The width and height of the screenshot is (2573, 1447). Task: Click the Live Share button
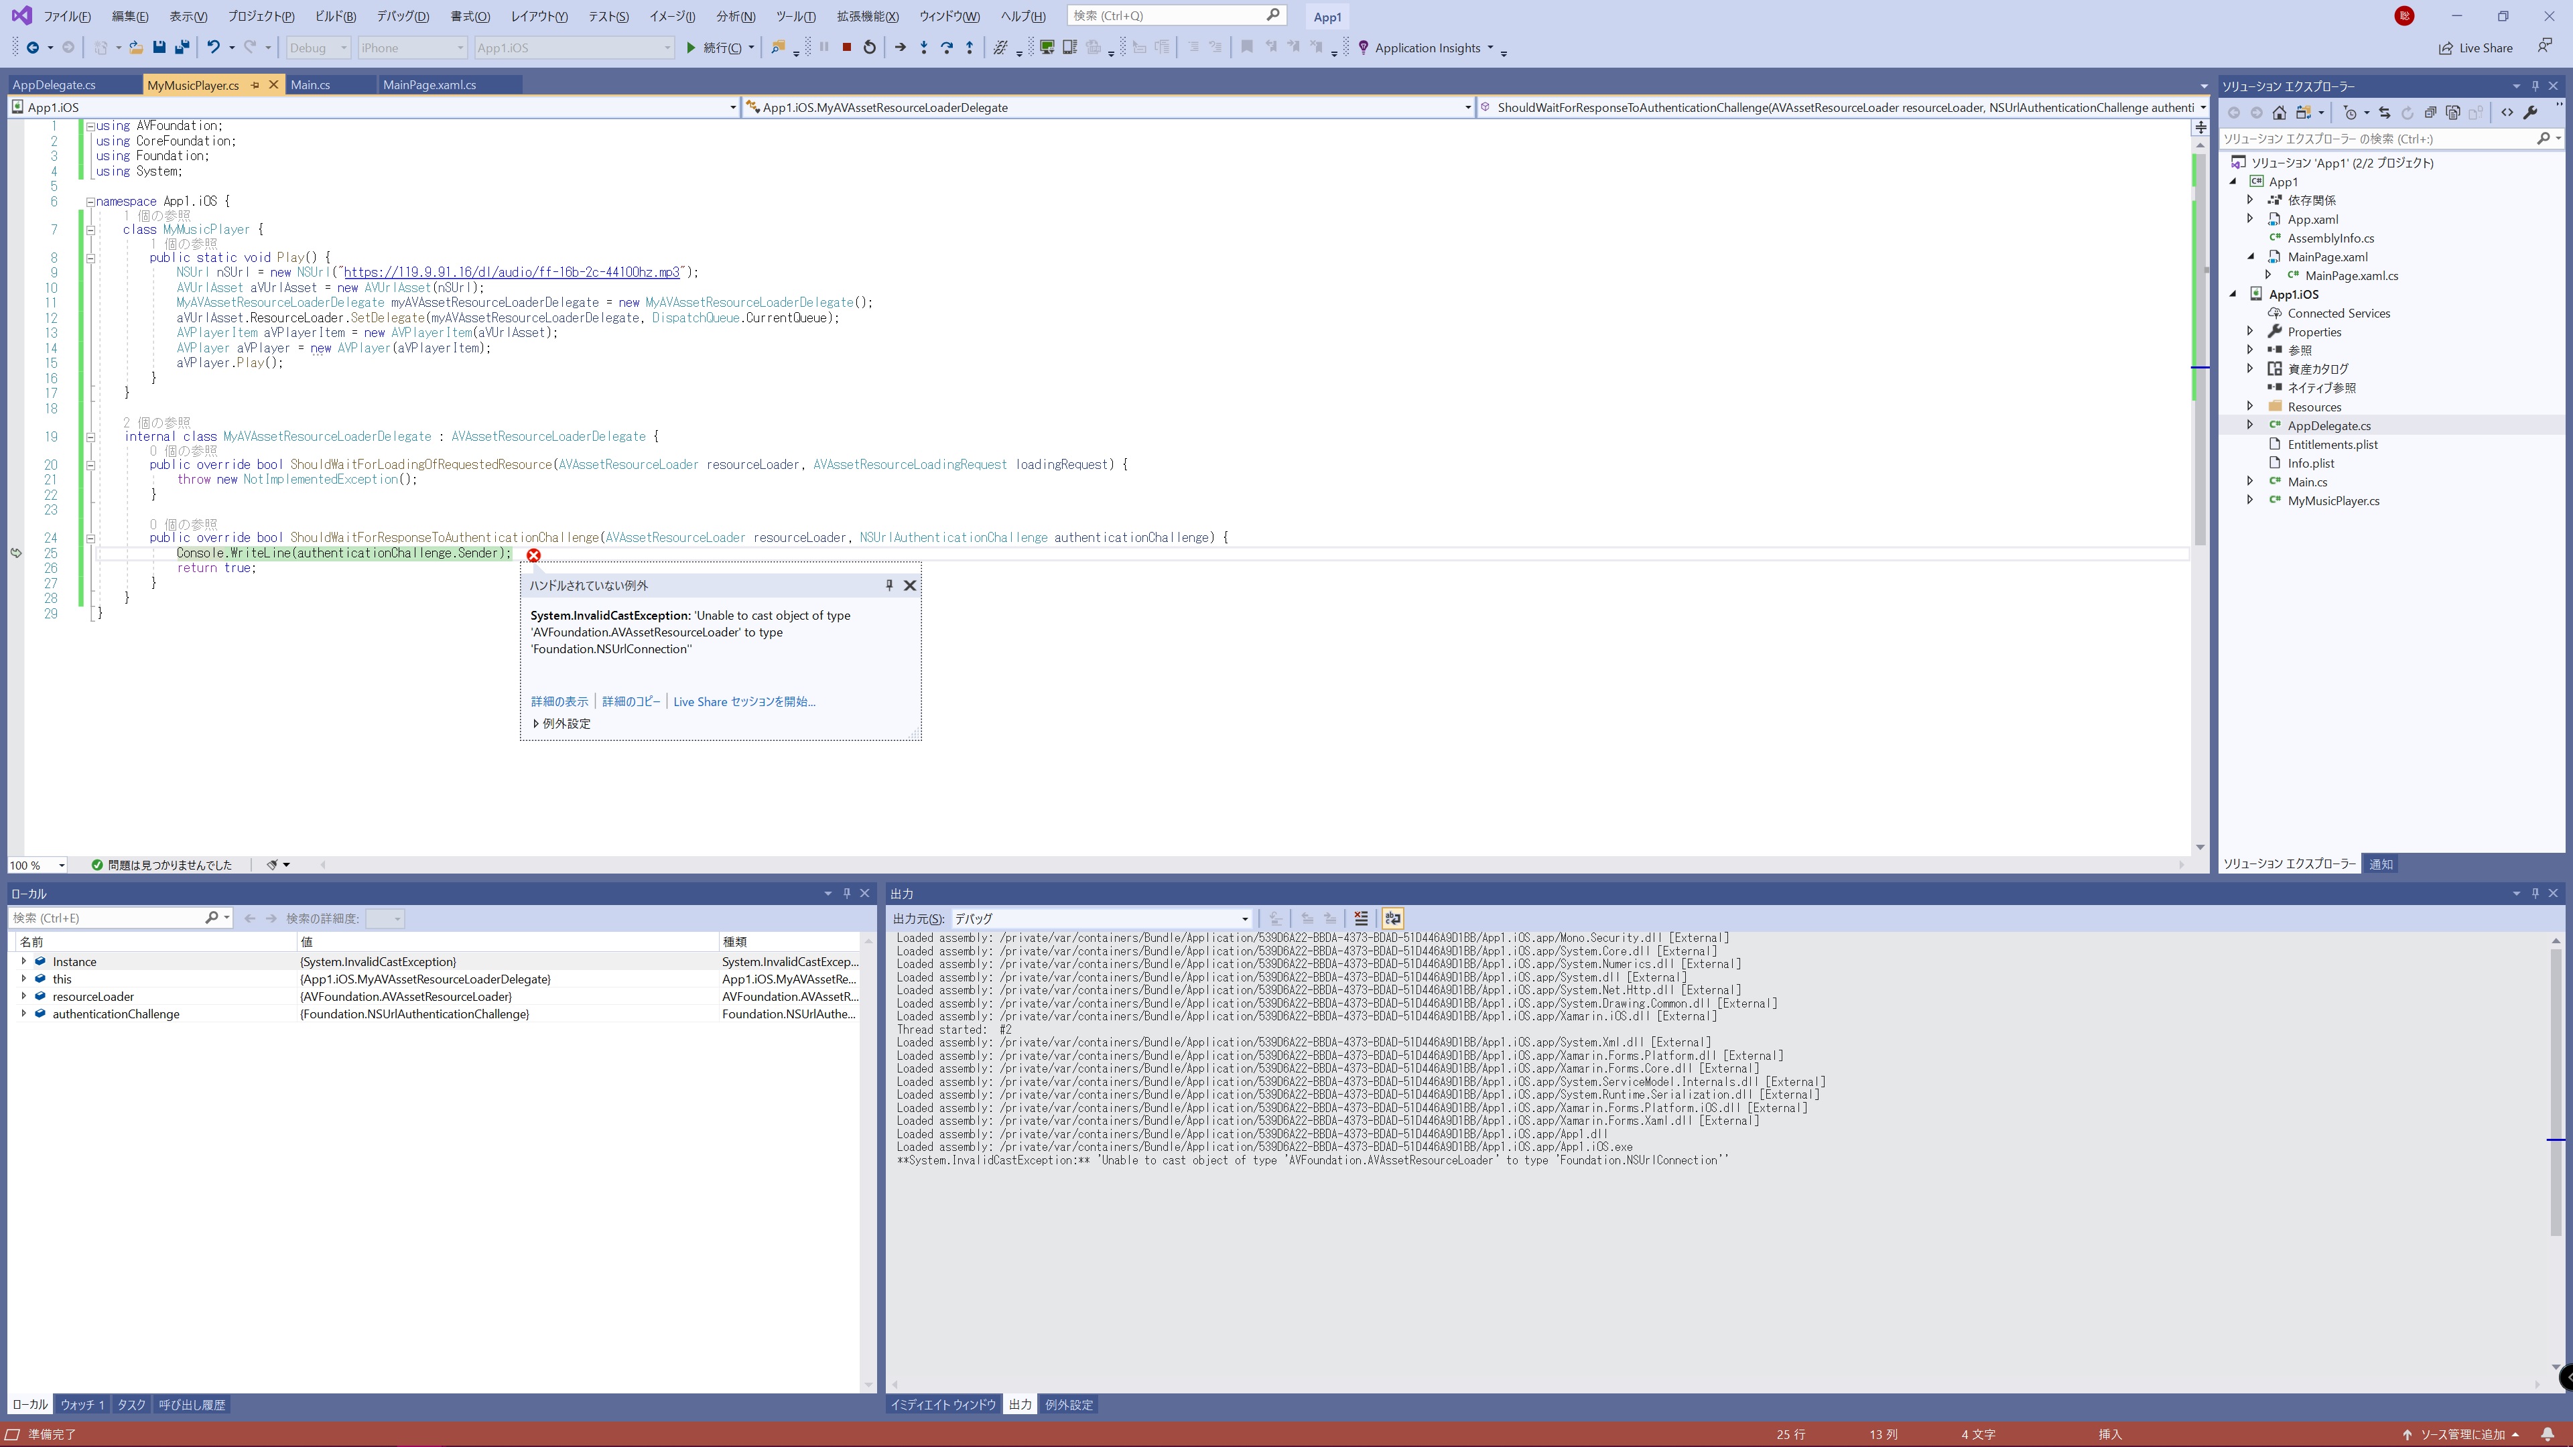coord(2475,48)
